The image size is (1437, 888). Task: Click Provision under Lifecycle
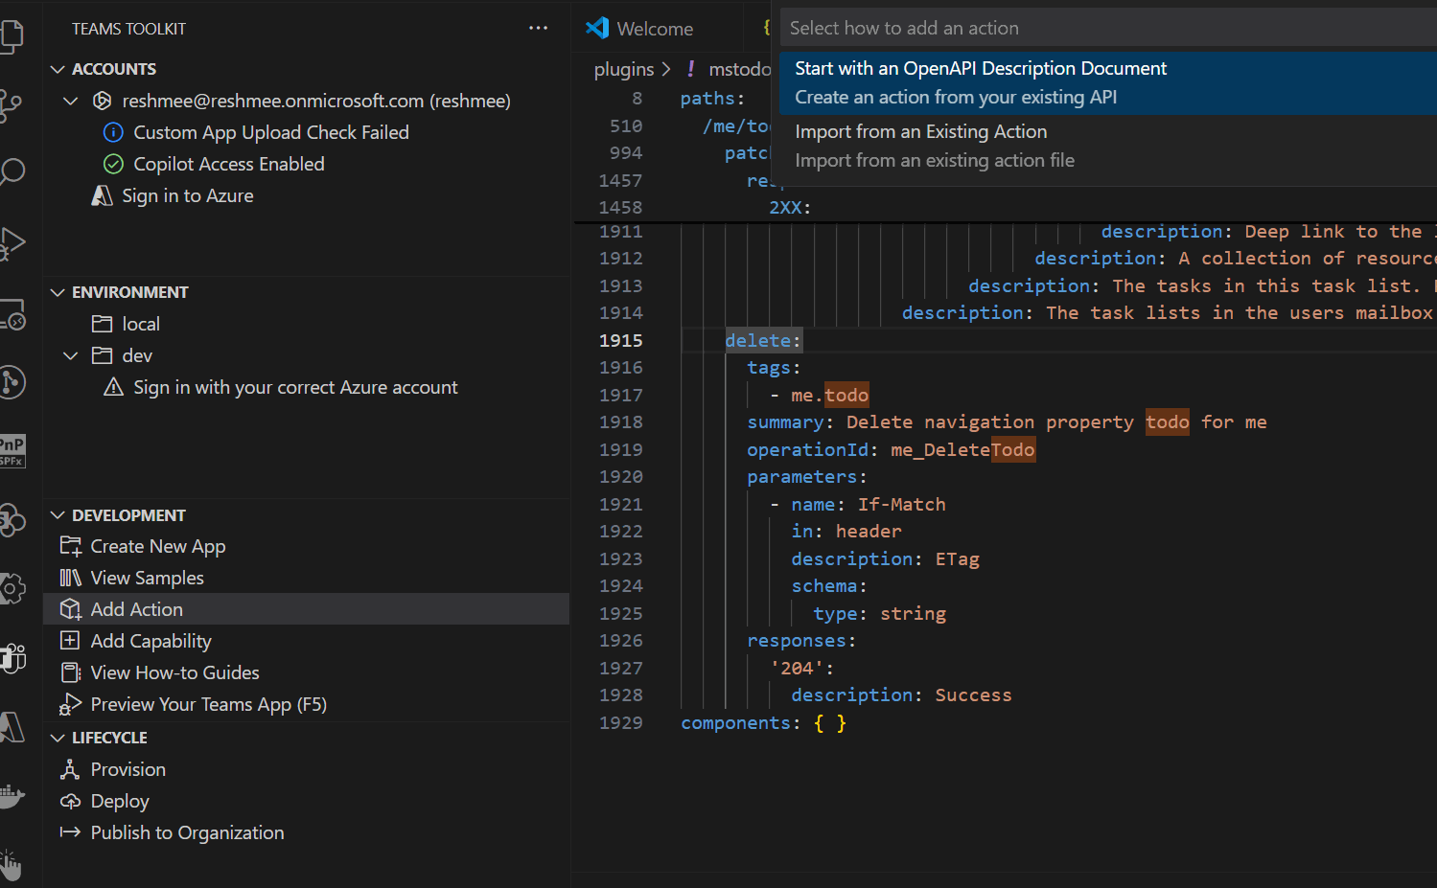pos(127,768)
